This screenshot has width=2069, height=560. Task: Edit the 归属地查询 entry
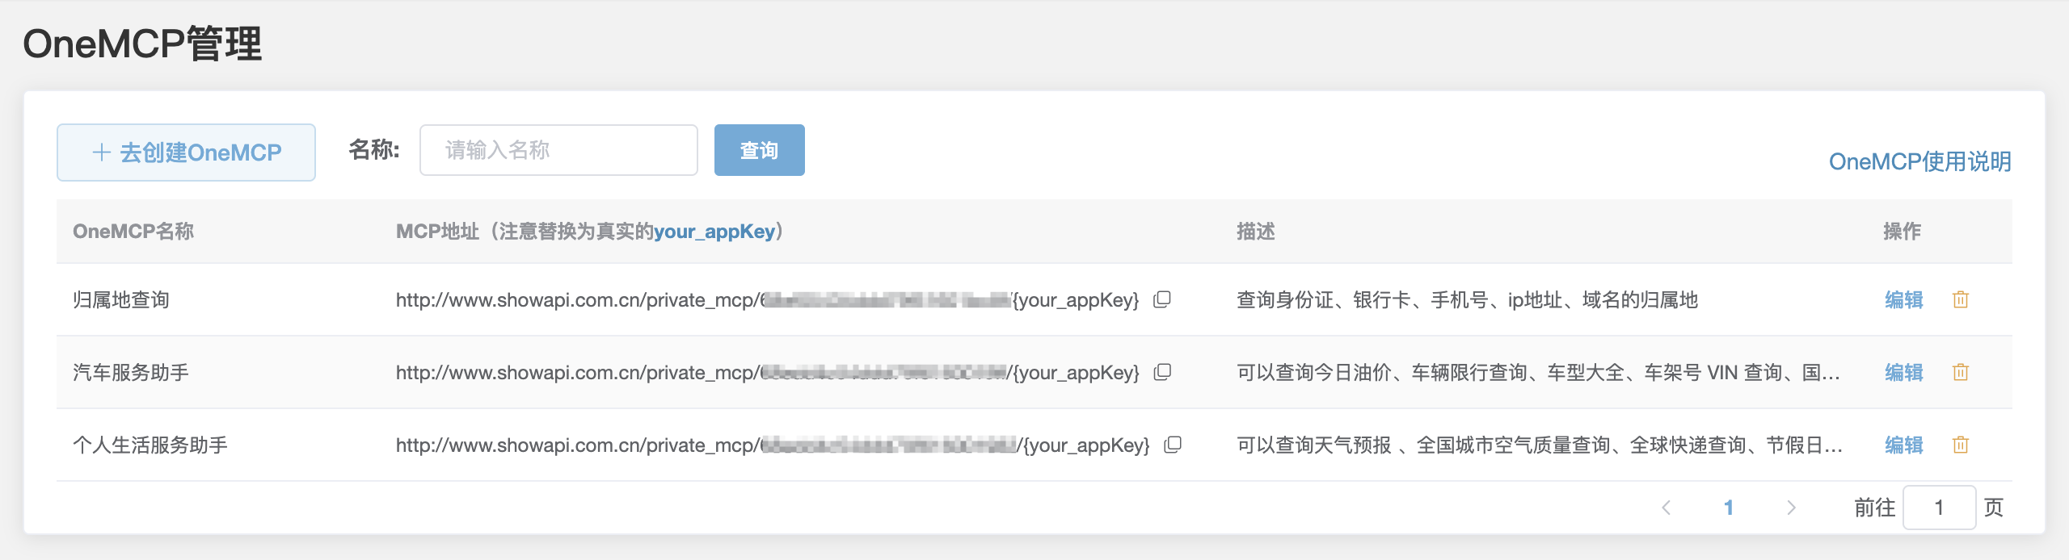coord(1903,300)
